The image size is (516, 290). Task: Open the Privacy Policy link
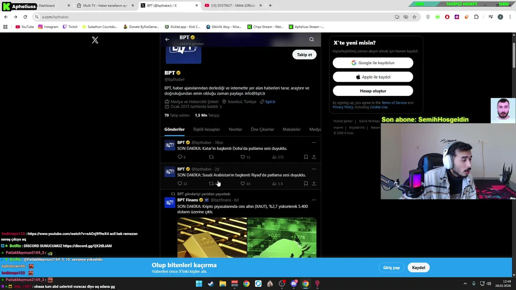[343, 107]
